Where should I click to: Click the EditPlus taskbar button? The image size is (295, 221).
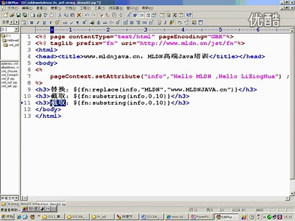226,217
